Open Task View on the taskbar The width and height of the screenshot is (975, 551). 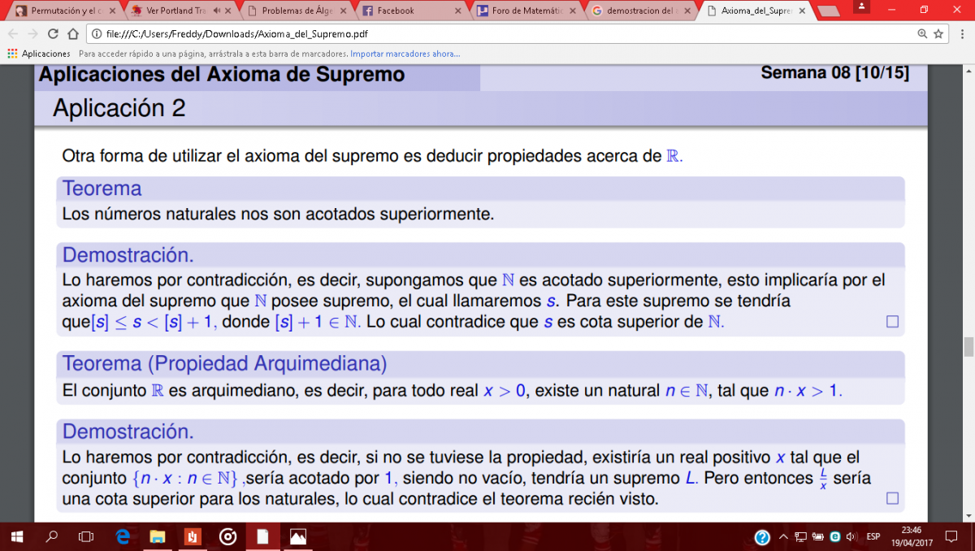(86, 536)
